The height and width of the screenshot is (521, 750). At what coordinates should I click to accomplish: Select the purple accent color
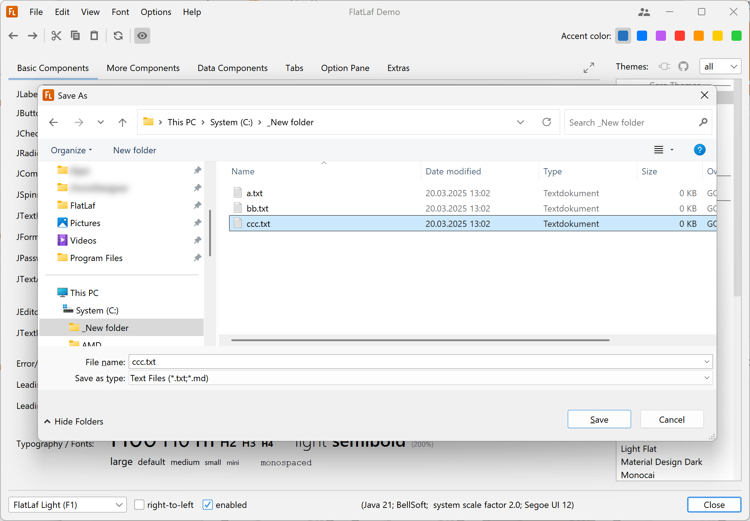pos(661,36)
